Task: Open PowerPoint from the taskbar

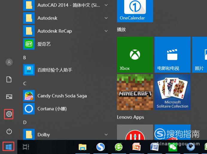Action: pos(136,147)
